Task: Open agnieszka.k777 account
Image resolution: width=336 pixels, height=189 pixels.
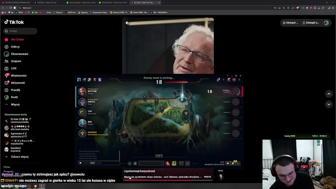Action: [16, 135]
